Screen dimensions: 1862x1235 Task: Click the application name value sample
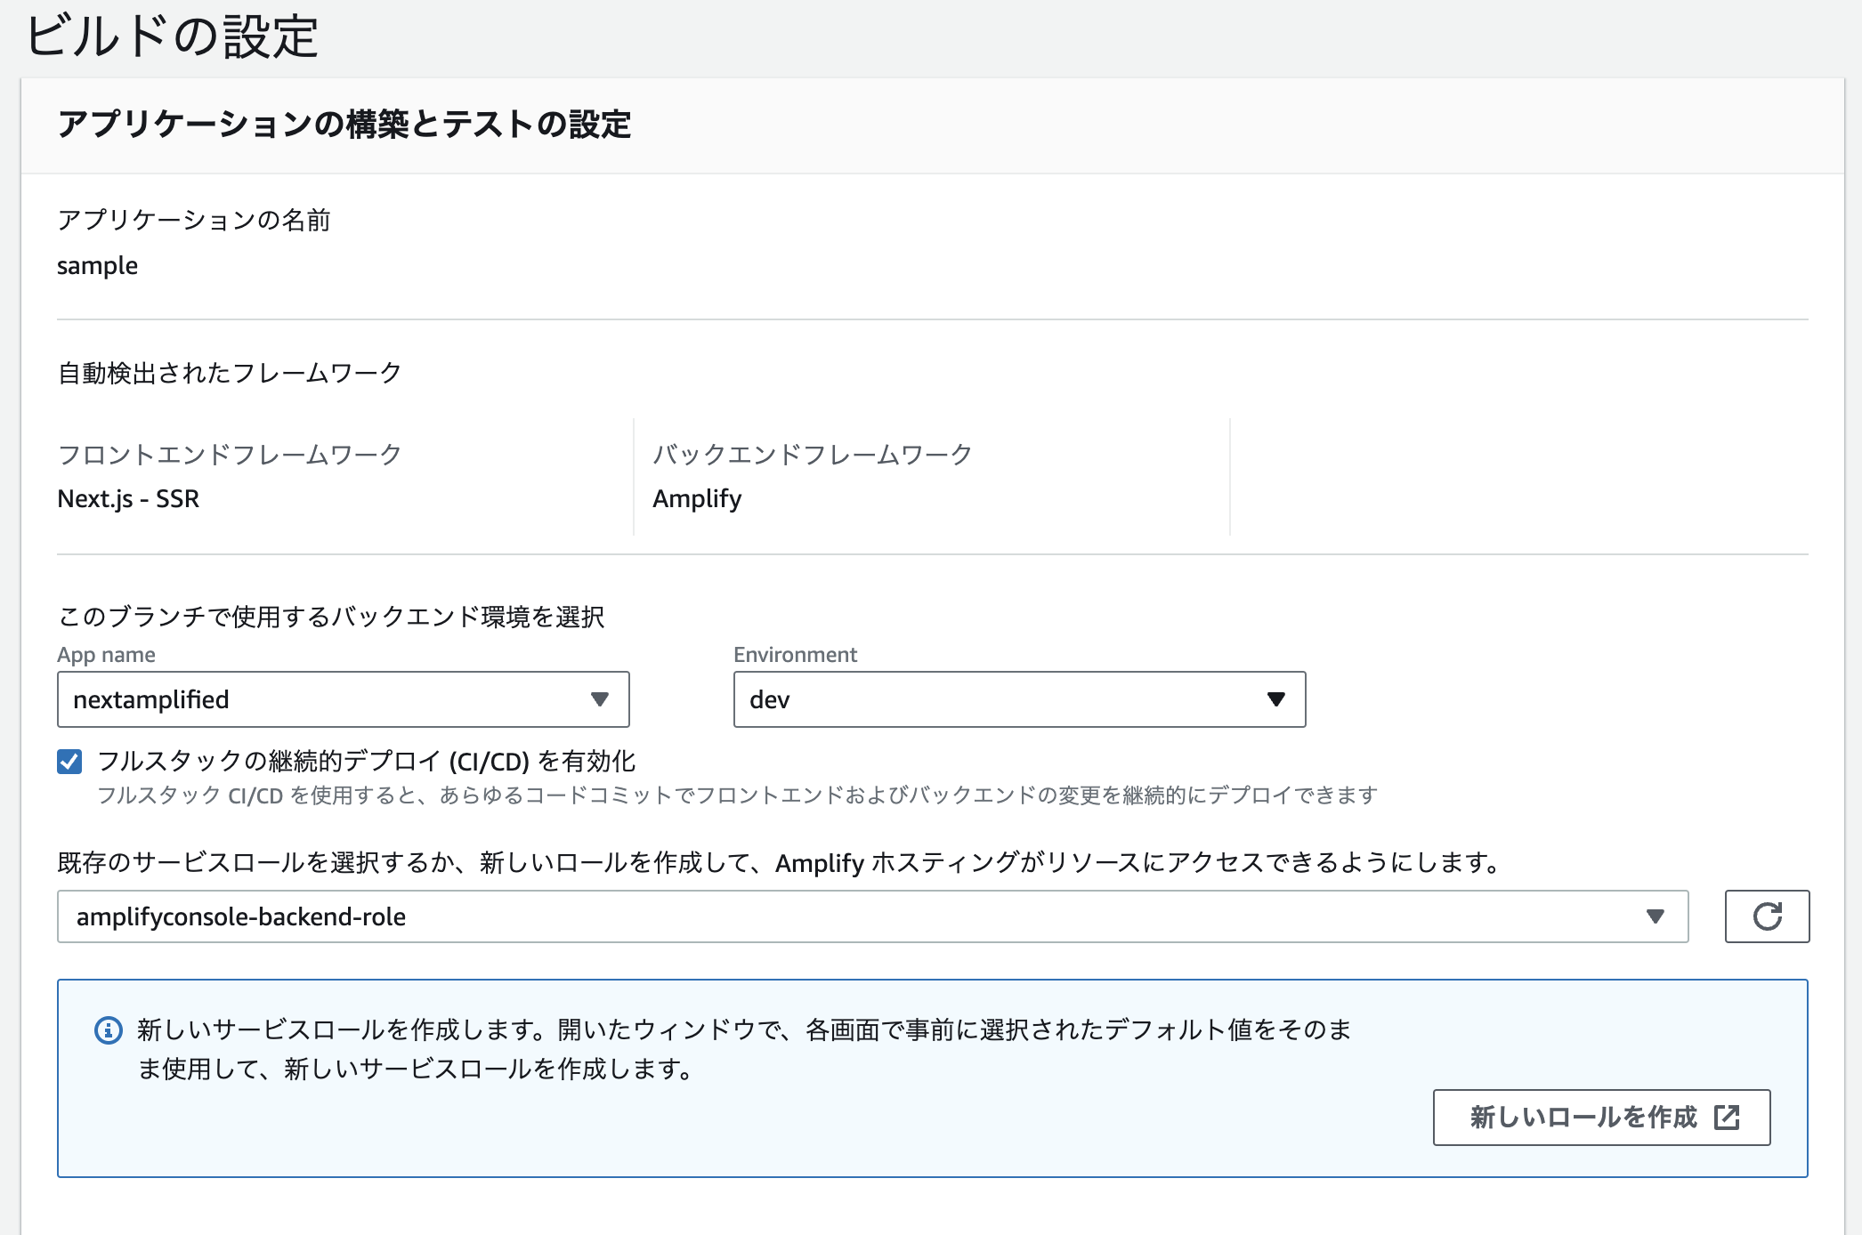click(98, 266)
